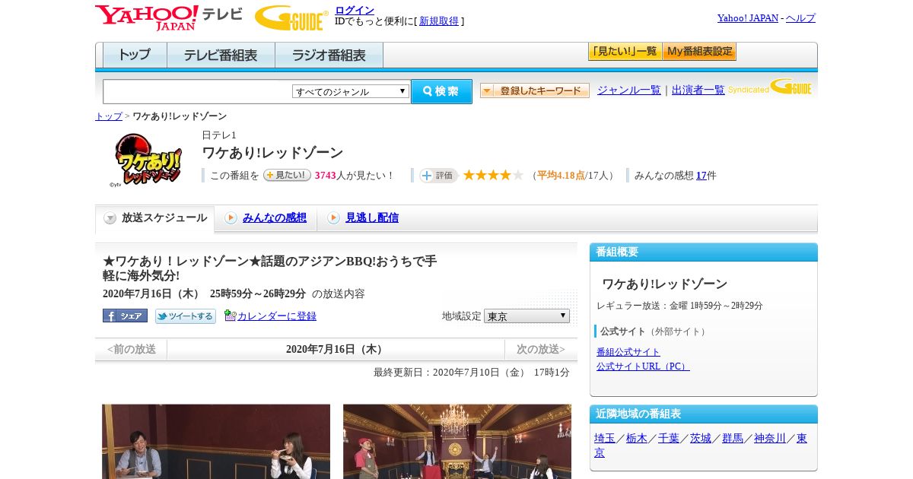
Task: Open the G-GUIDE logo at top
Action: (291, 17)
